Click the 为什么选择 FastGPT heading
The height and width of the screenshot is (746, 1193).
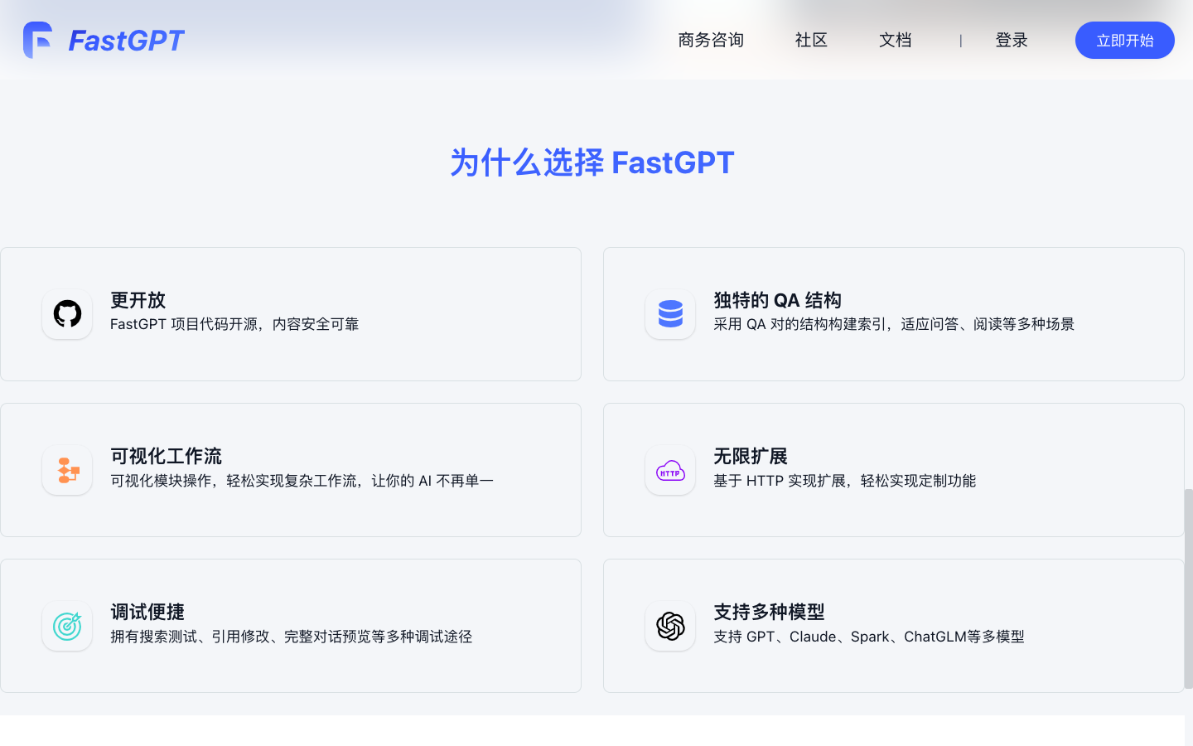tap(593, 162)
